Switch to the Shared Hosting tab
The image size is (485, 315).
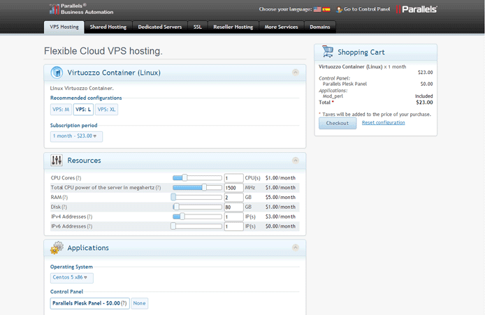(x=108, y=27)
